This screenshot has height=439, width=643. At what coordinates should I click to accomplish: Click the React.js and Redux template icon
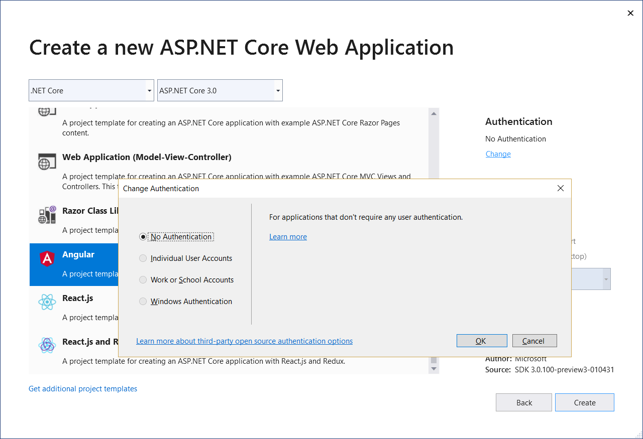click(47, 345)
